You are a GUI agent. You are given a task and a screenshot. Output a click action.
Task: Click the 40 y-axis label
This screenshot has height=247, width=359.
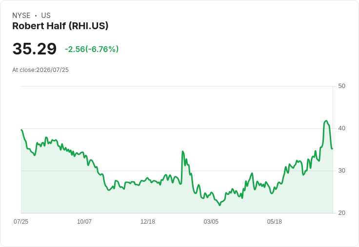tap(341, 128)
